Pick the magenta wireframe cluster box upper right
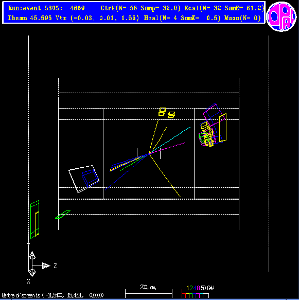This screenshot has height=300, width=299. [x=214, y=115]
